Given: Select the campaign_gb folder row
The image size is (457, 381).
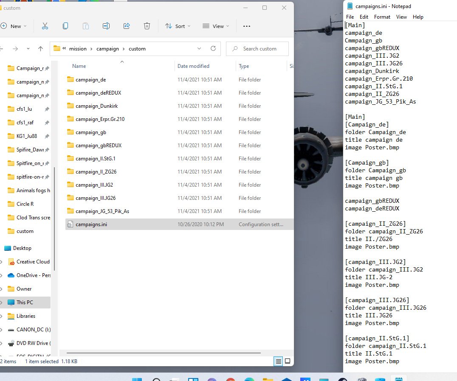Looking at the screenshot, I should pos(180,132).
